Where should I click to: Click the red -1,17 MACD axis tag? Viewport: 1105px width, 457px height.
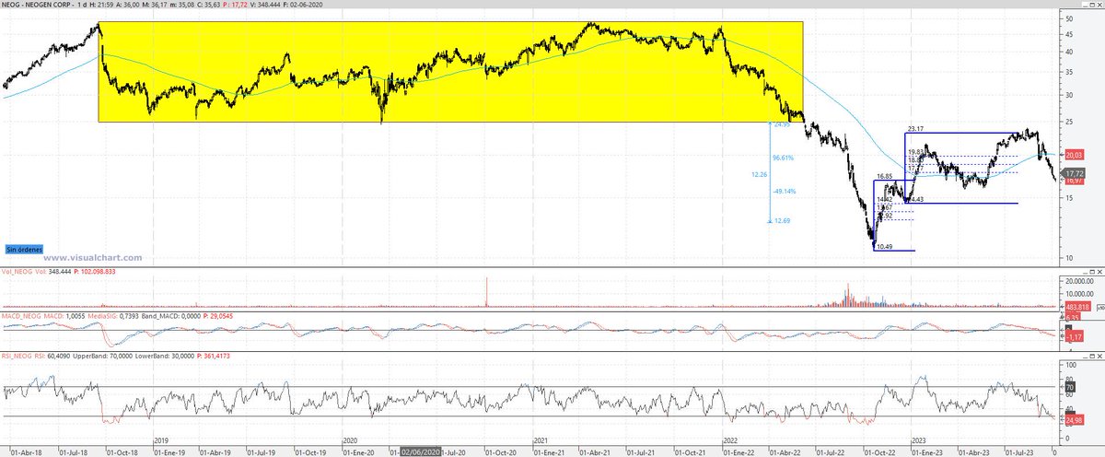[x=1074, y=336]
